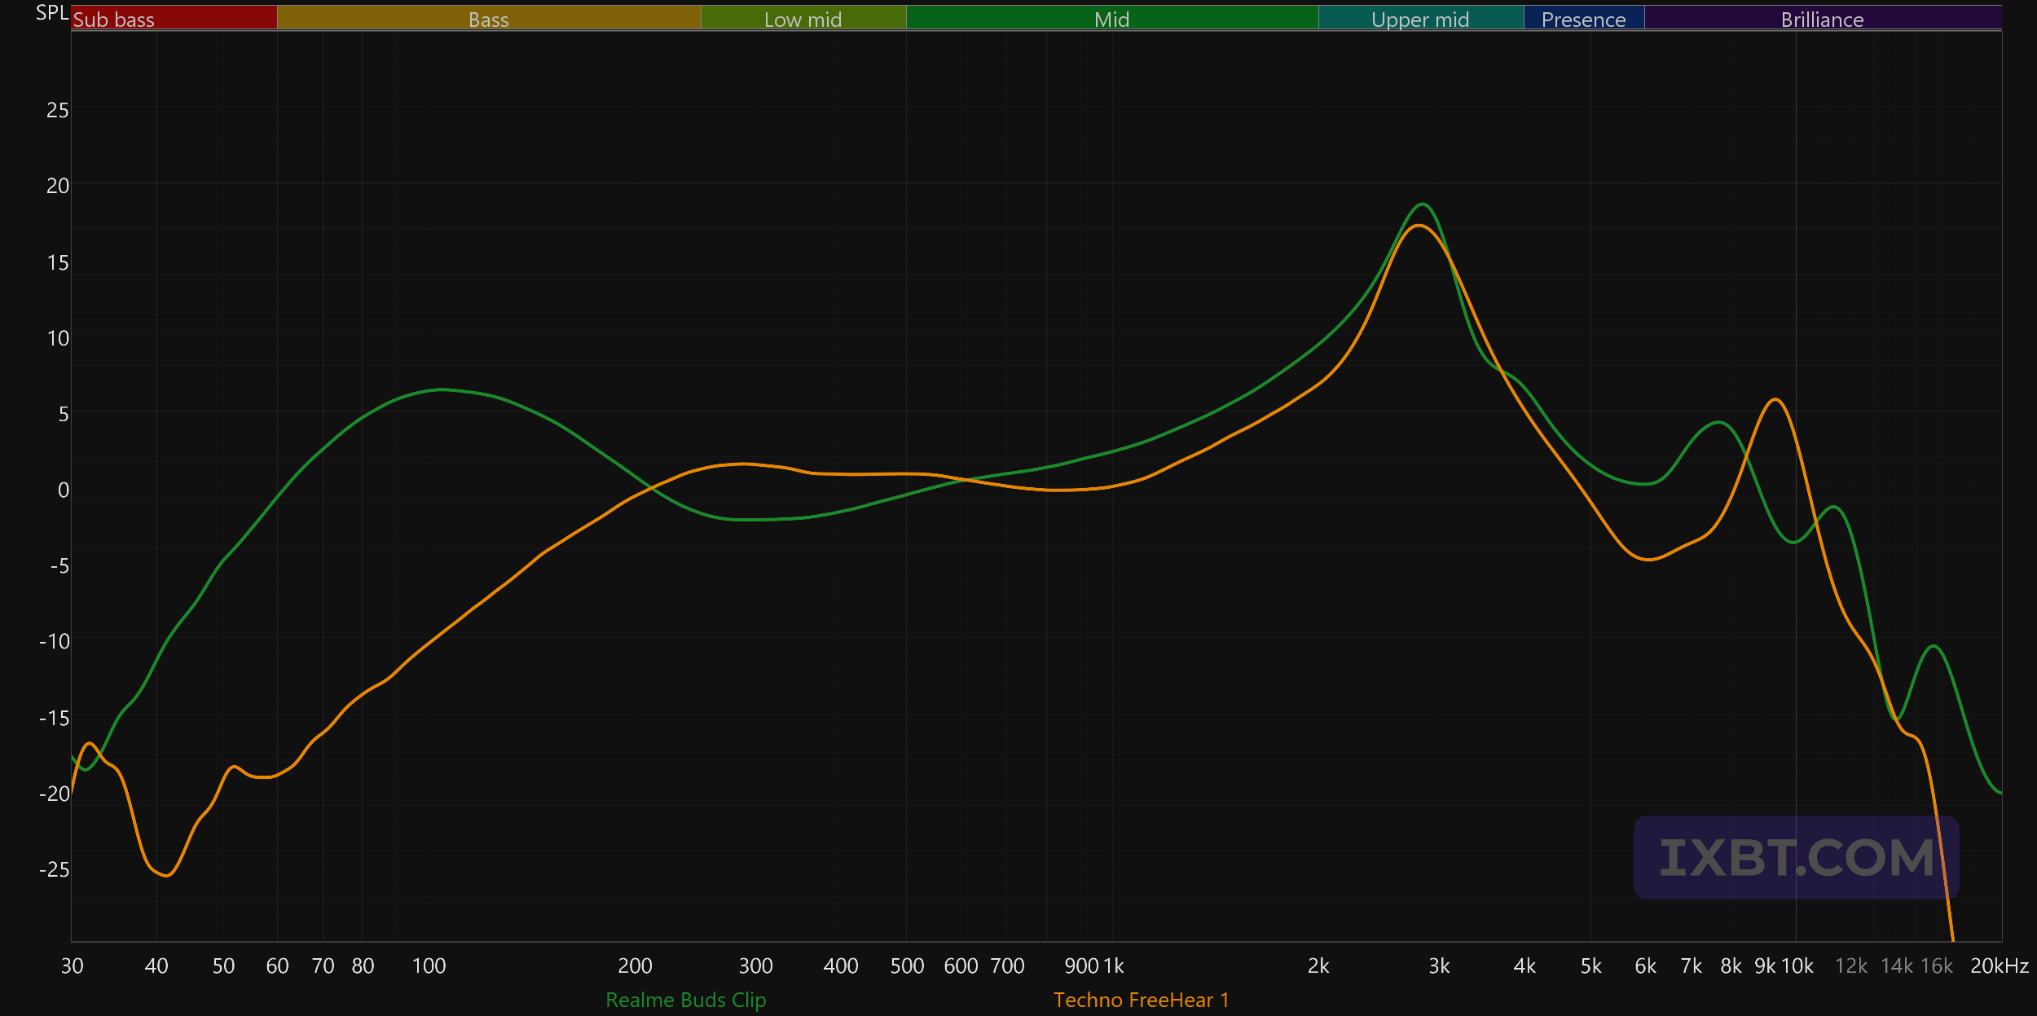2037x1016 pixels.
Task: Click the 3k frequency axis tick
Action: pos(1439,966)
